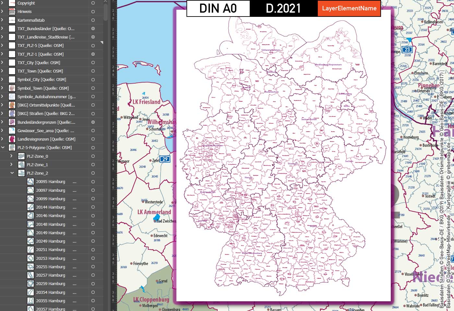Click the Symbol_Town layer thumbnail
The width and height of the screenshot is (454, 311).
11,88
